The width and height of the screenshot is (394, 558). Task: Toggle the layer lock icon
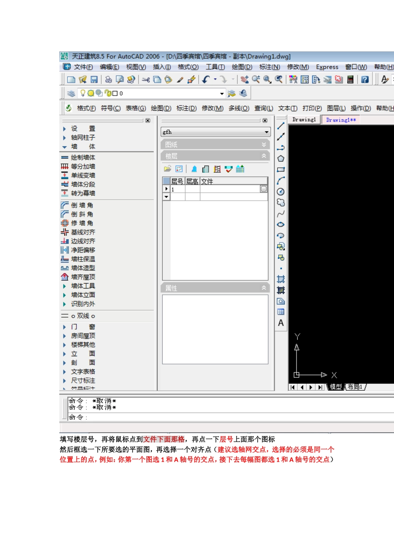point(108,93)
